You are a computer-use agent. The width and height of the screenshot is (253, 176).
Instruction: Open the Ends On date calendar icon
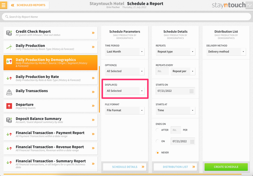pos(192,142)
